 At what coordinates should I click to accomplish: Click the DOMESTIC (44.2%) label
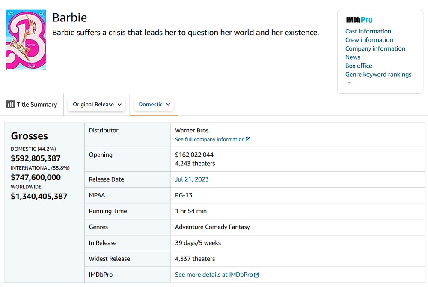pos(33,149)
